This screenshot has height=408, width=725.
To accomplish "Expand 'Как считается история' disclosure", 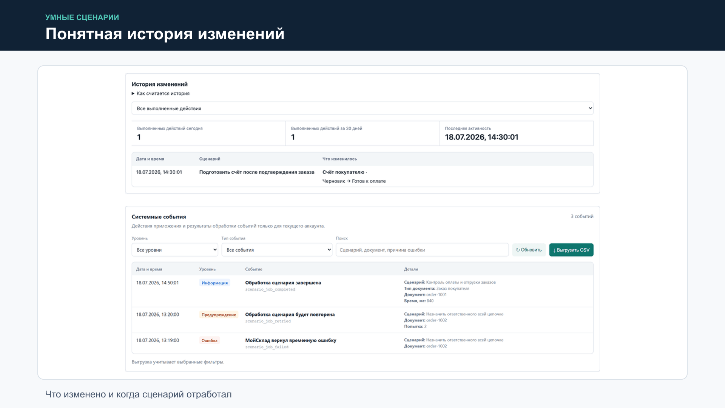I will point(160,93).
